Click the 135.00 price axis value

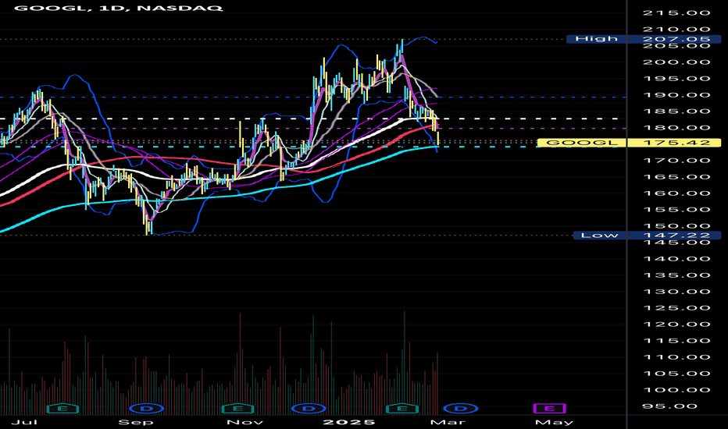[x=676, y=275]
